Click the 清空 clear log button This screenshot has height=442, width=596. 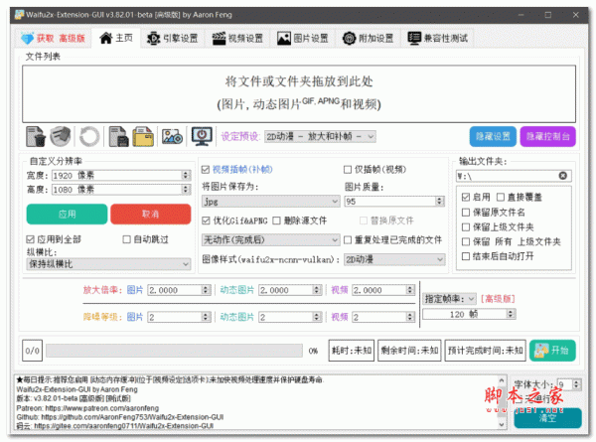547,418
